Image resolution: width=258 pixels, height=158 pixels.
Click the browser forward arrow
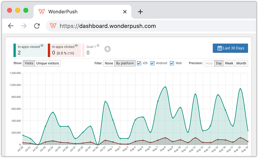click(x=24, y=26)
